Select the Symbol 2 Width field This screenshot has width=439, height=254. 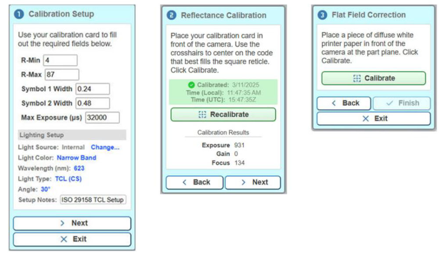(92, 103)
